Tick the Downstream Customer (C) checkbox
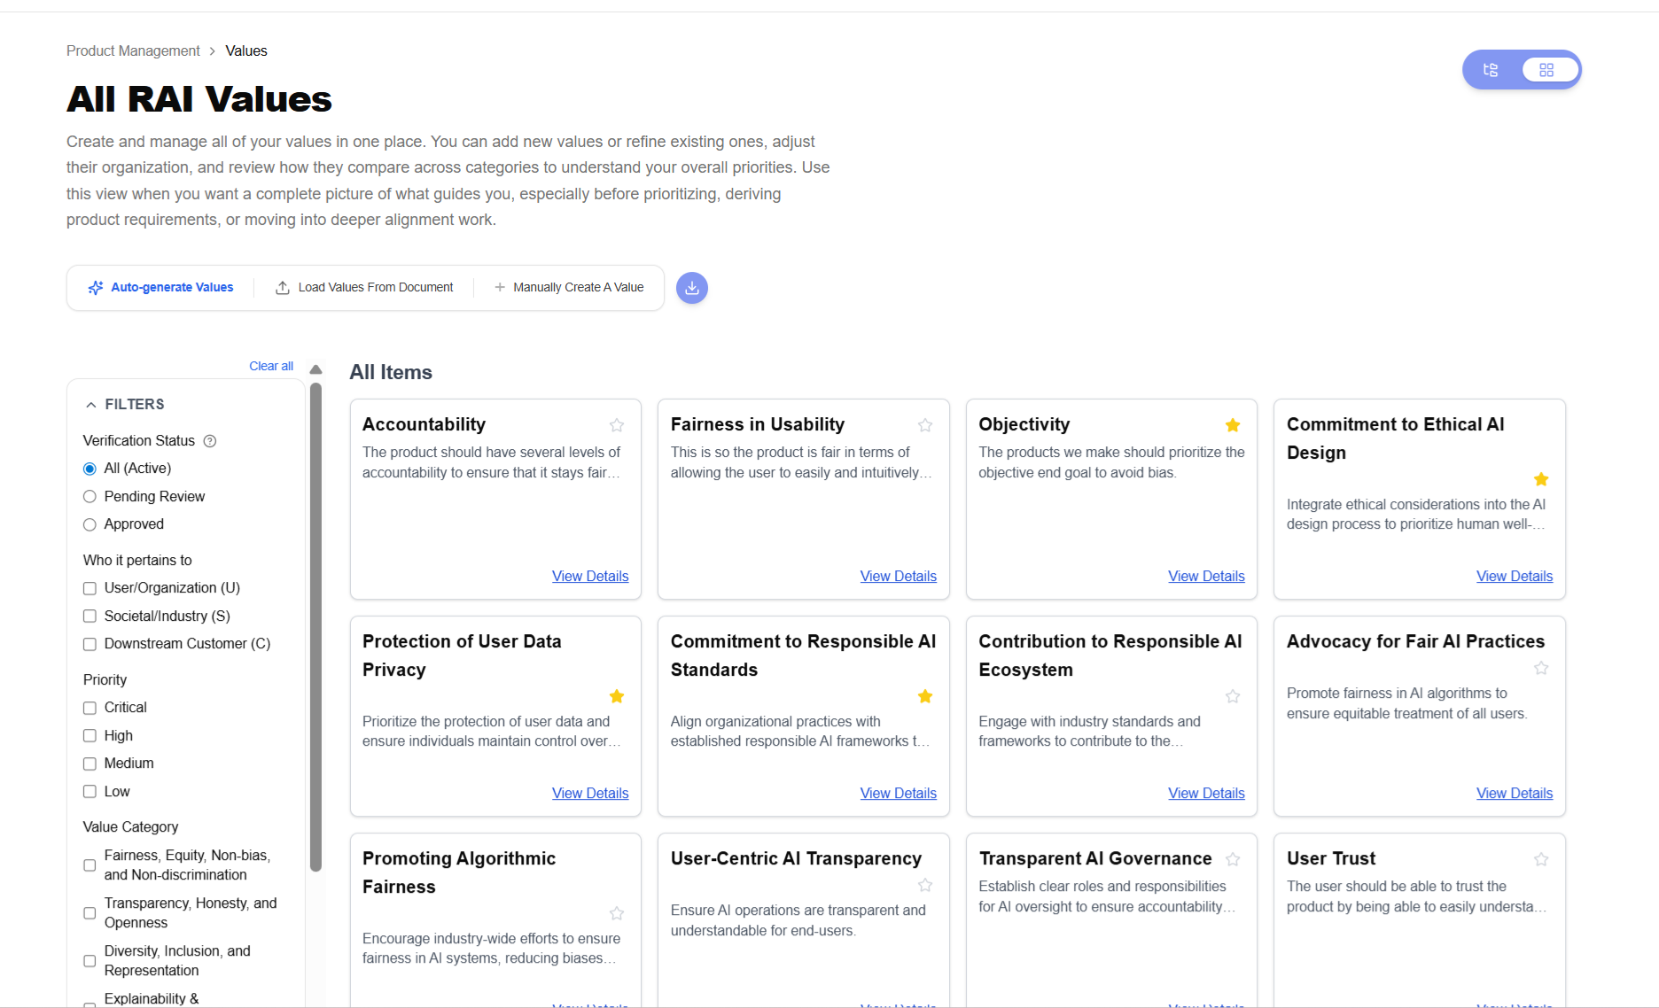The width and height of the screenshot is (1659, 1008). point(90,644)
